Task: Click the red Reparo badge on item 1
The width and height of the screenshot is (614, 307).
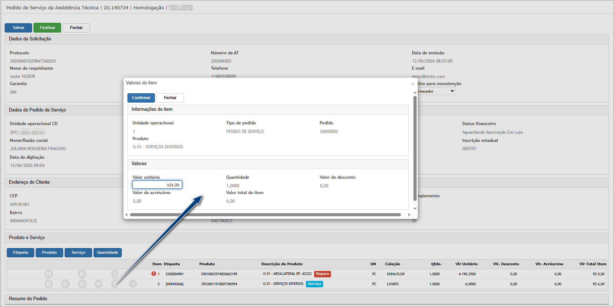Action: 322,274
